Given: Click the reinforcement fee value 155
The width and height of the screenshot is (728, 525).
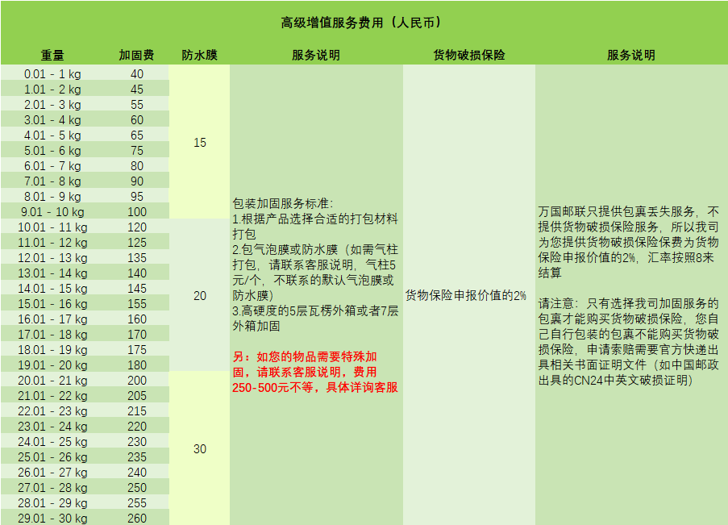Looking at the screenshot, I should (137, 304).
